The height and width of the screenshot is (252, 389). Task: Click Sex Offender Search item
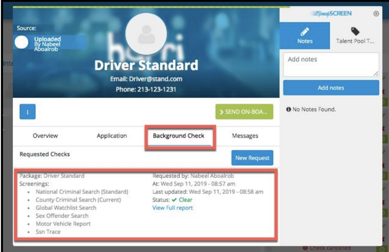pos(62,216)
